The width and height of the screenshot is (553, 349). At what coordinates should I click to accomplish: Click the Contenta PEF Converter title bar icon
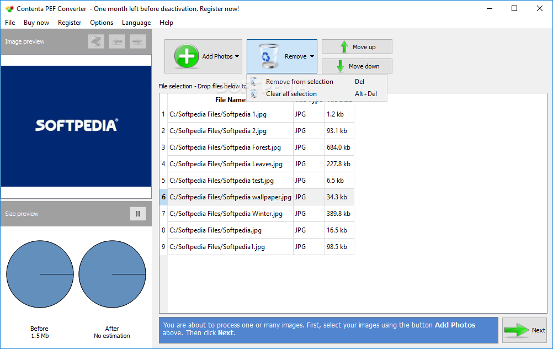pos(9,9)
